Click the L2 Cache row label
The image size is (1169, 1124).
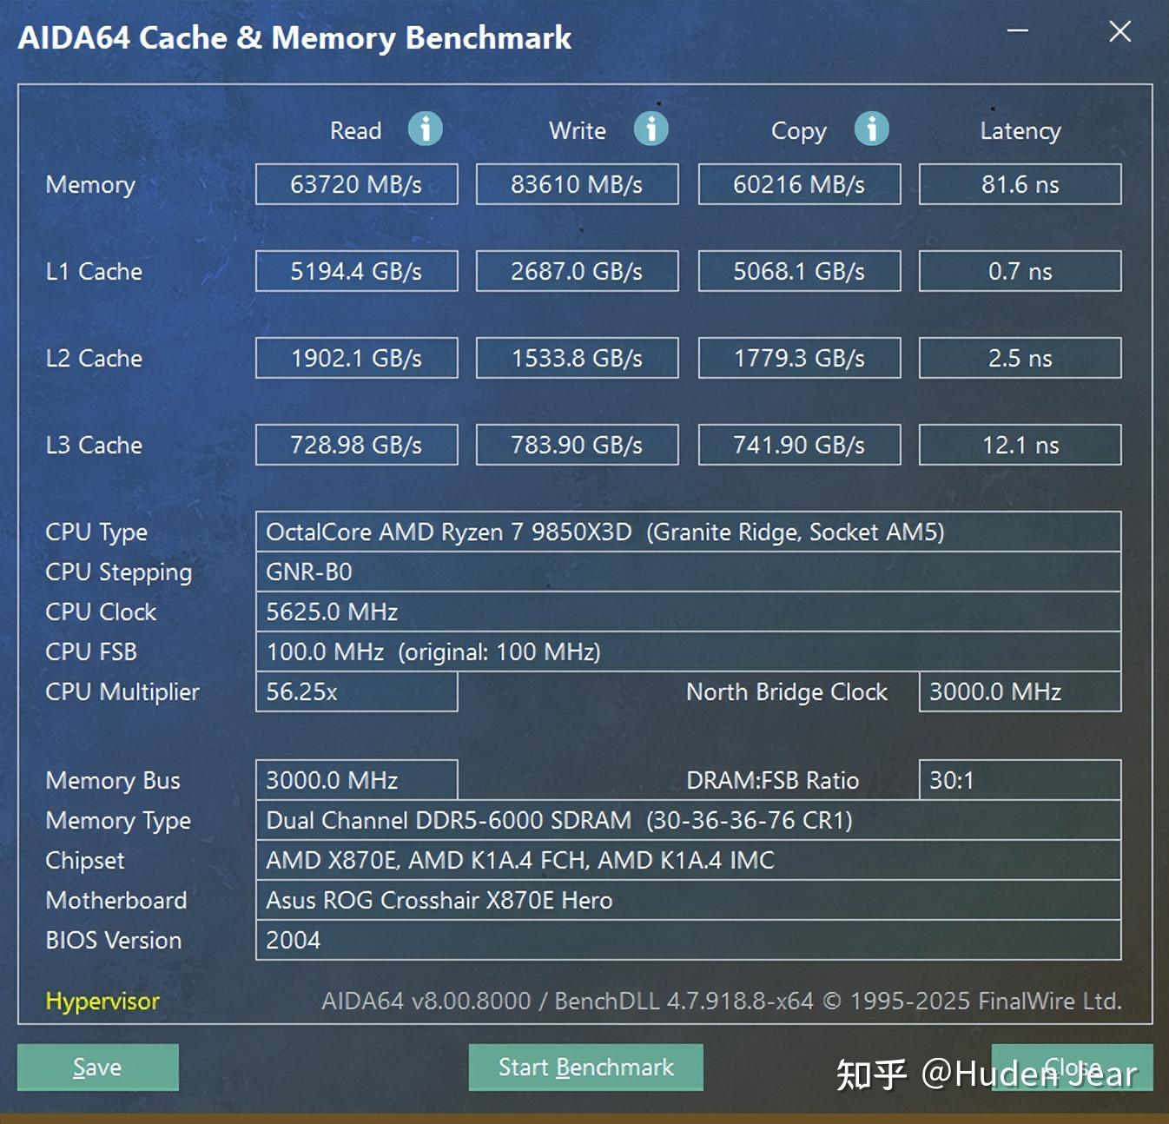(94, 358)
